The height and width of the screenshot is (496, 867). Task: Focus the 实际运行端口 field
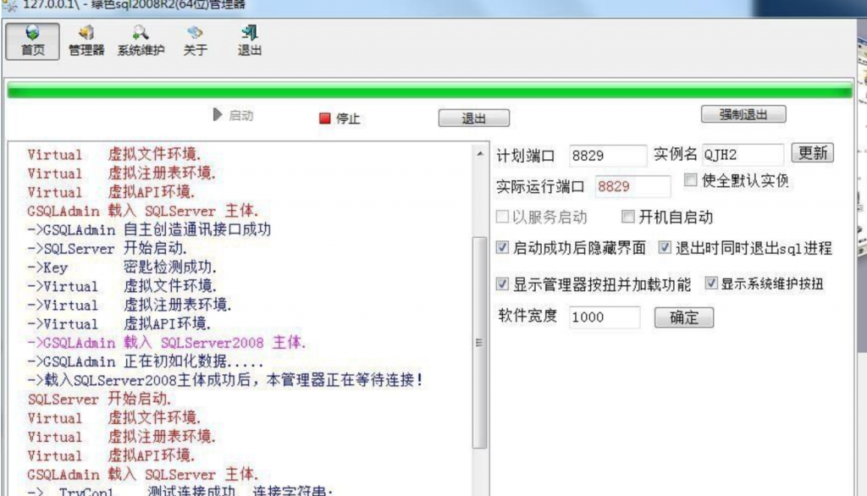pos(632,186)
